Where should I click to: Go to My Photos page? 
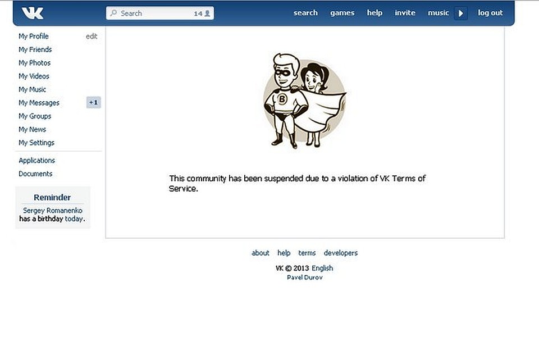click(x=34, y=63)
